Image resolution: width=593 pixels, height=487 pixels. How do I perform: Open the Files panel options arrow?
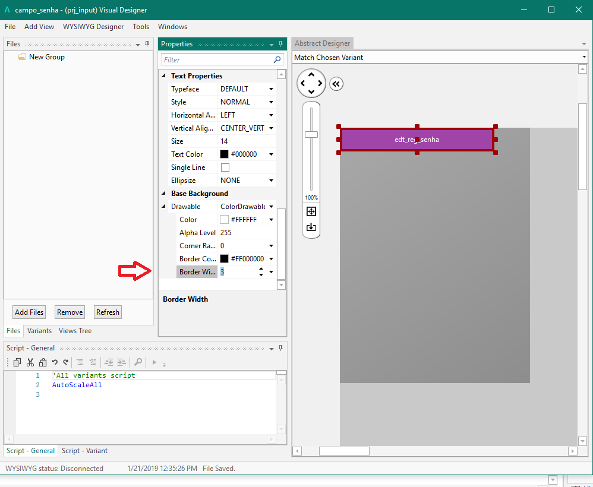coord(138,45)
